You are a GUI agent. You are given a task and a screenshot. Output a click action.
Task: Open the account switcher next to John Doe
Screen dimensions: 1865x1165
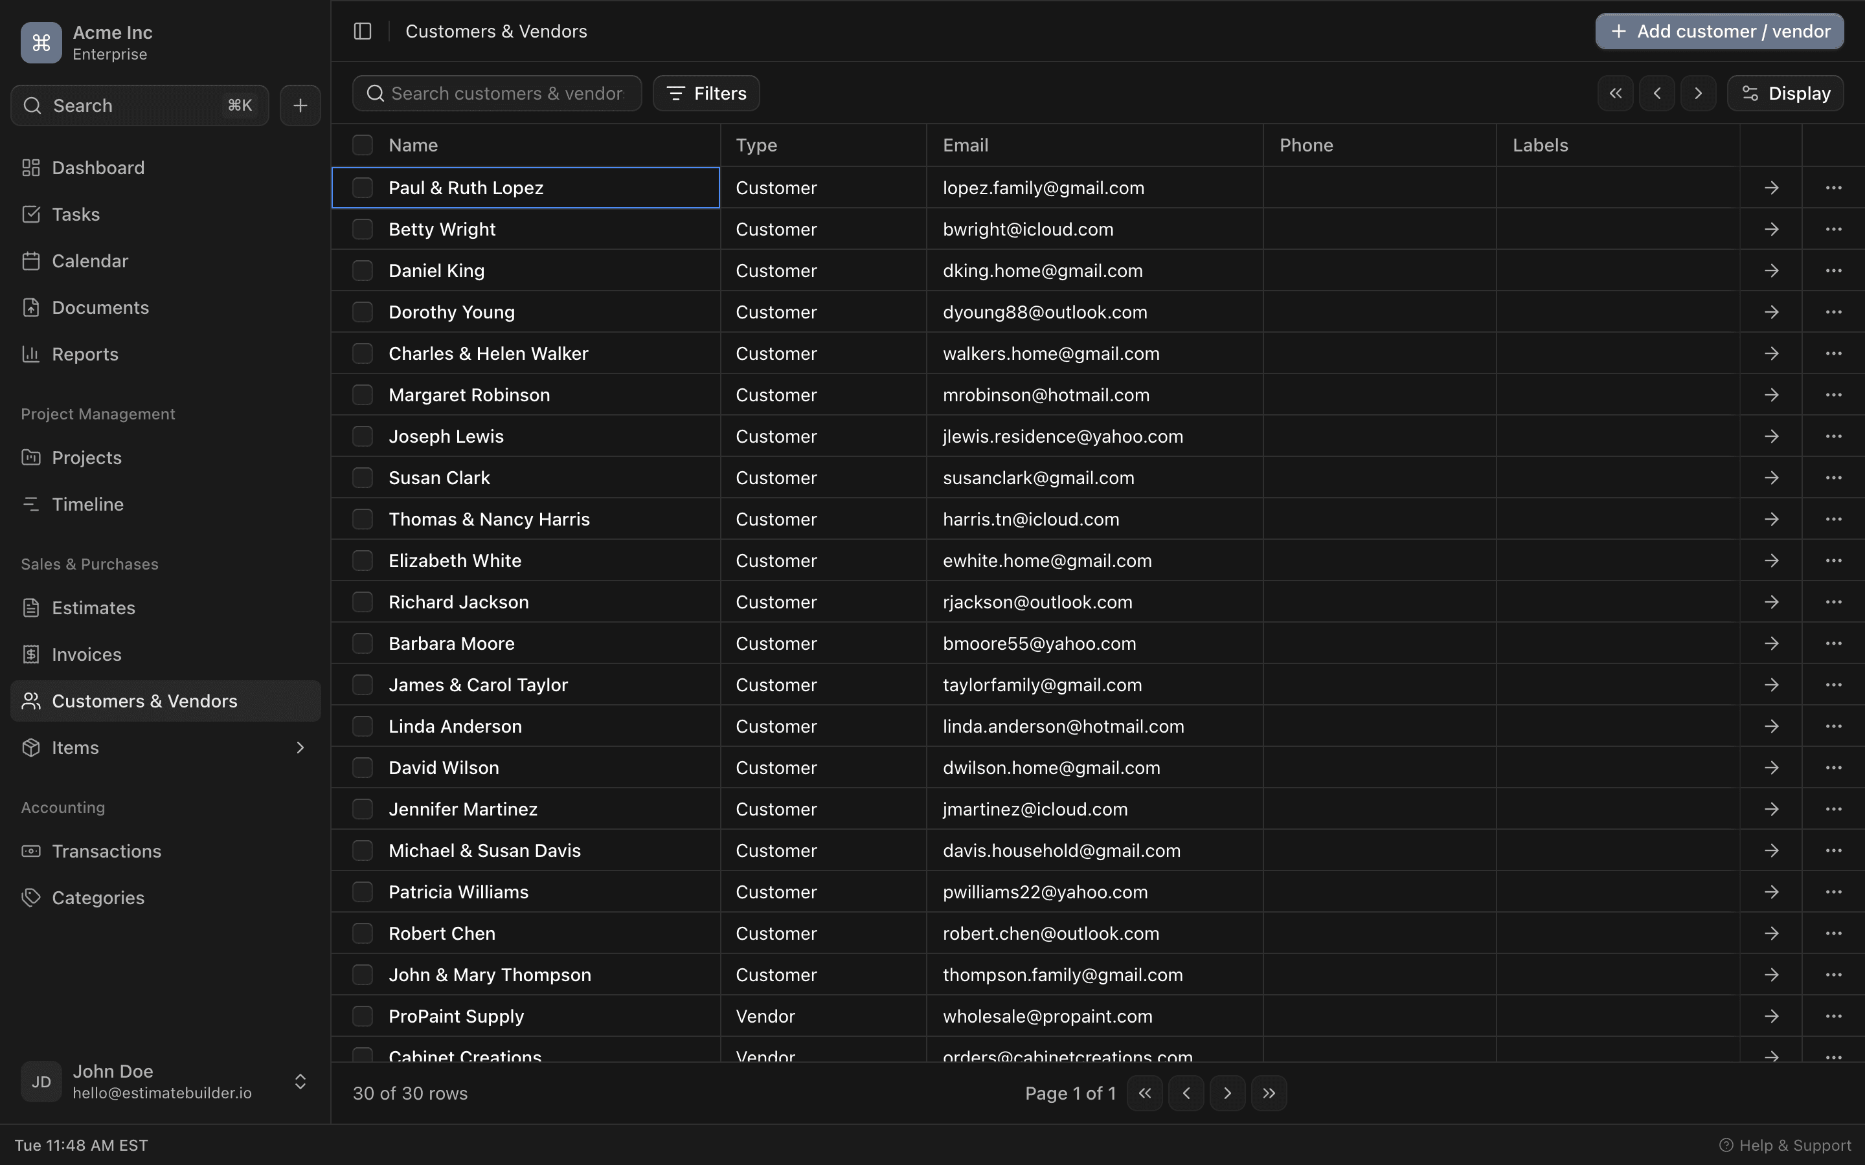point(299,1080)
